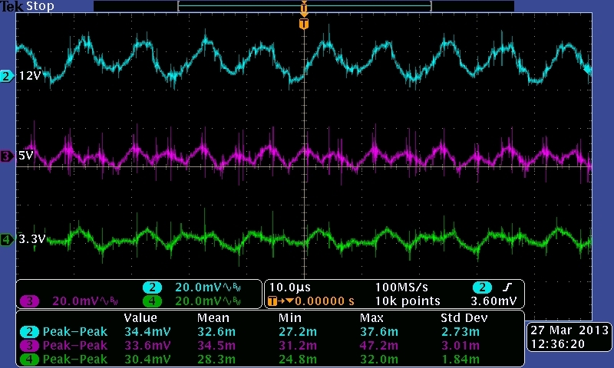The image size is (614, 368).
Task: Click the record view position bar at top
Action: [x=304, y=5]
